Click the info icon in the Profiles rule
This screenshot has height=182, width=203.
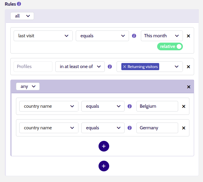tap(110, 67)
